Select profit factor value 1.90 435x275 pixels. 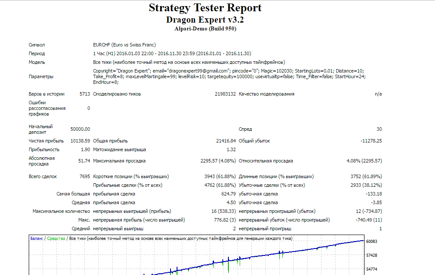coord(85,149)
